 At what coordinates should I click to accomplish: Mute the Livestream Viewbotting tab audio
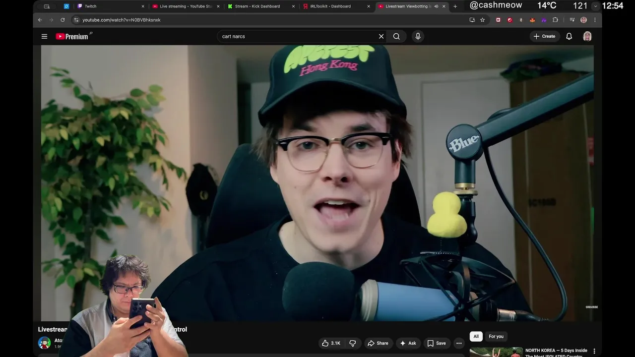[x=436, y=6]
